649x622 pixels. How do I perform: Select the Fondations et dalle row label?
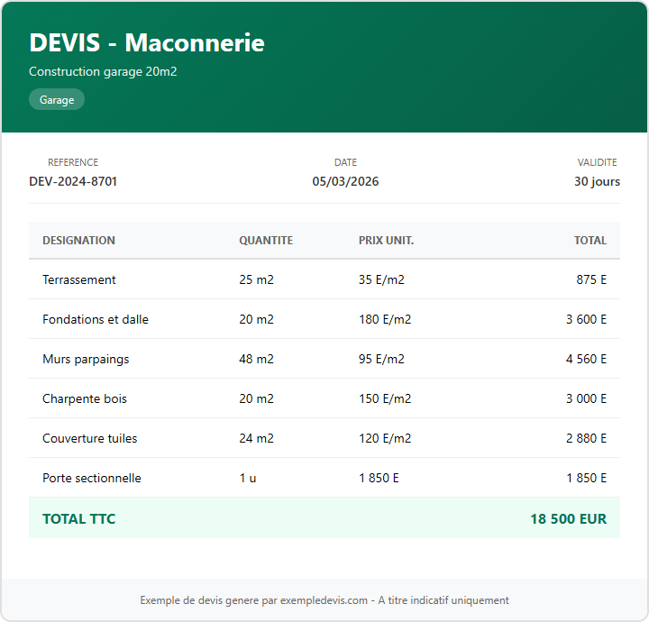(x=96, y=319)
